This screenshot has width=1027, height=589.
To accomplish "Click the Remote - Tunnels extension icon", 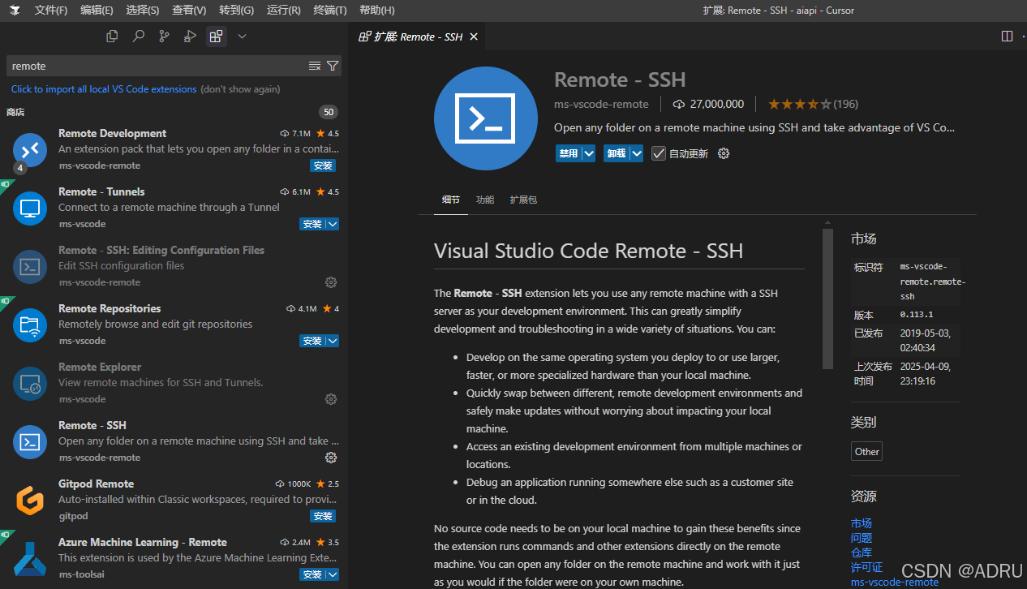I will click(30, 209).
